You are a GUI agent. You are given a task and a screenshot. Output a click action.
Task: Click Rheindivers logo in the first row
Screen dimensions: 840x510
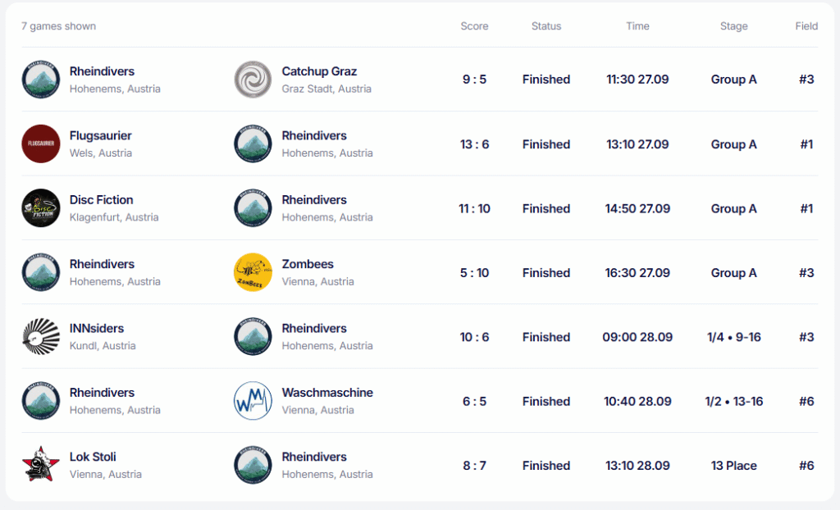point(41,80)
